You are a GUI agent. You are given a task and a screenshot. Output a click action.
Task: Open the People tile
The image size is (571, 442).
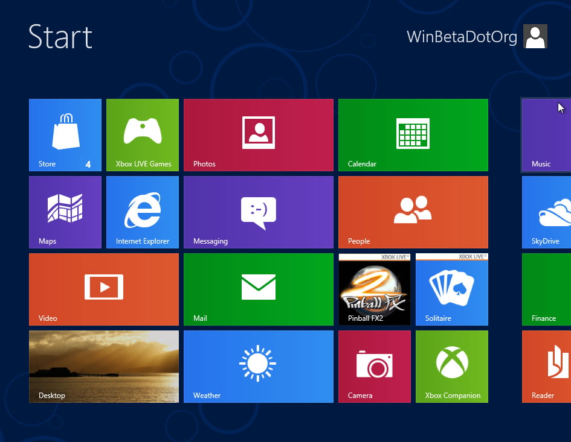[413, 212]
